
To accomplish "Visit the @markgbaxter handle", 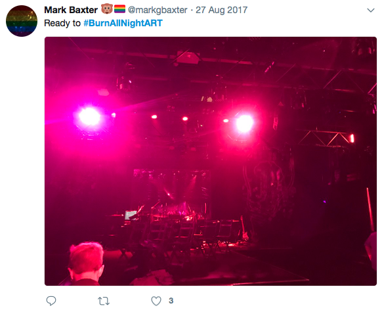I will [158, 10].
